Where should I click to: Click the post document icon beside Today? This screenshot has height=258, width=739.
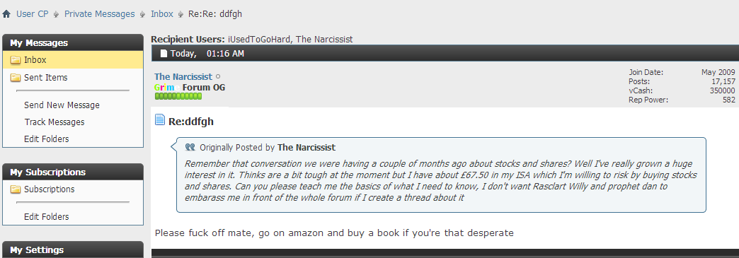pyautogui.click(x=164, y=53)
